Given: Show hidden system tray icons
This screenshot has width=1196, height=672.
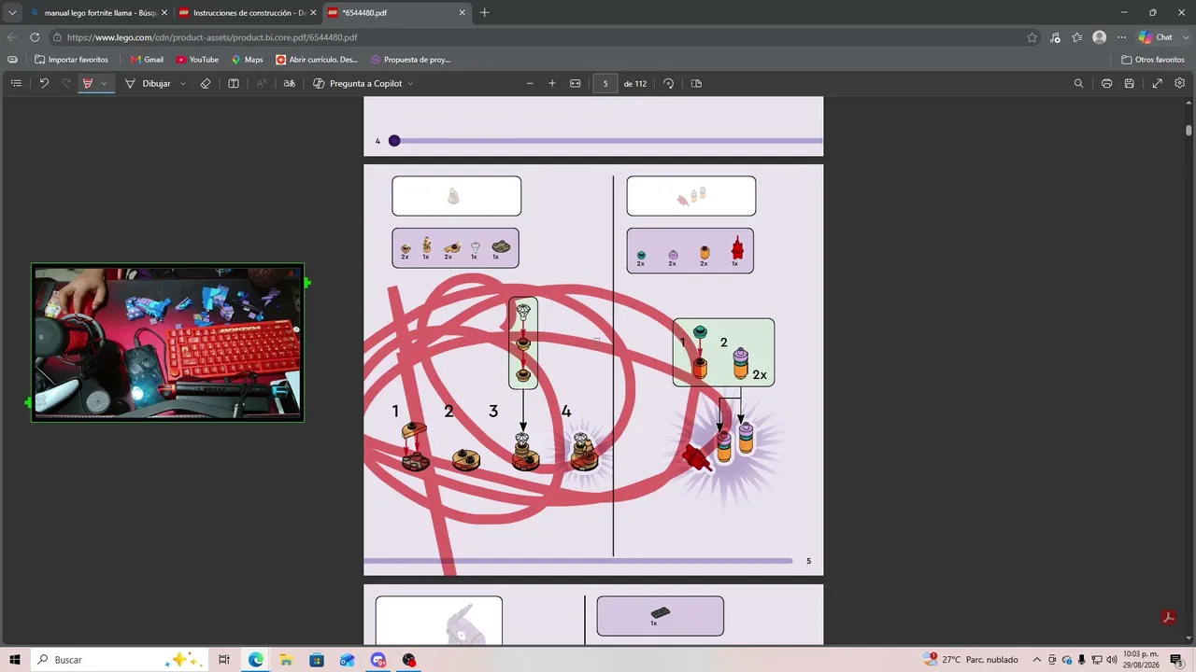Looking at the screenshot, I should tap(1036, 660).
